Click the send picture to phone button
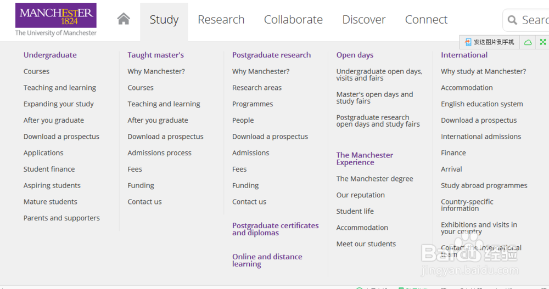The image size is (549, 289). click(490, 42)
